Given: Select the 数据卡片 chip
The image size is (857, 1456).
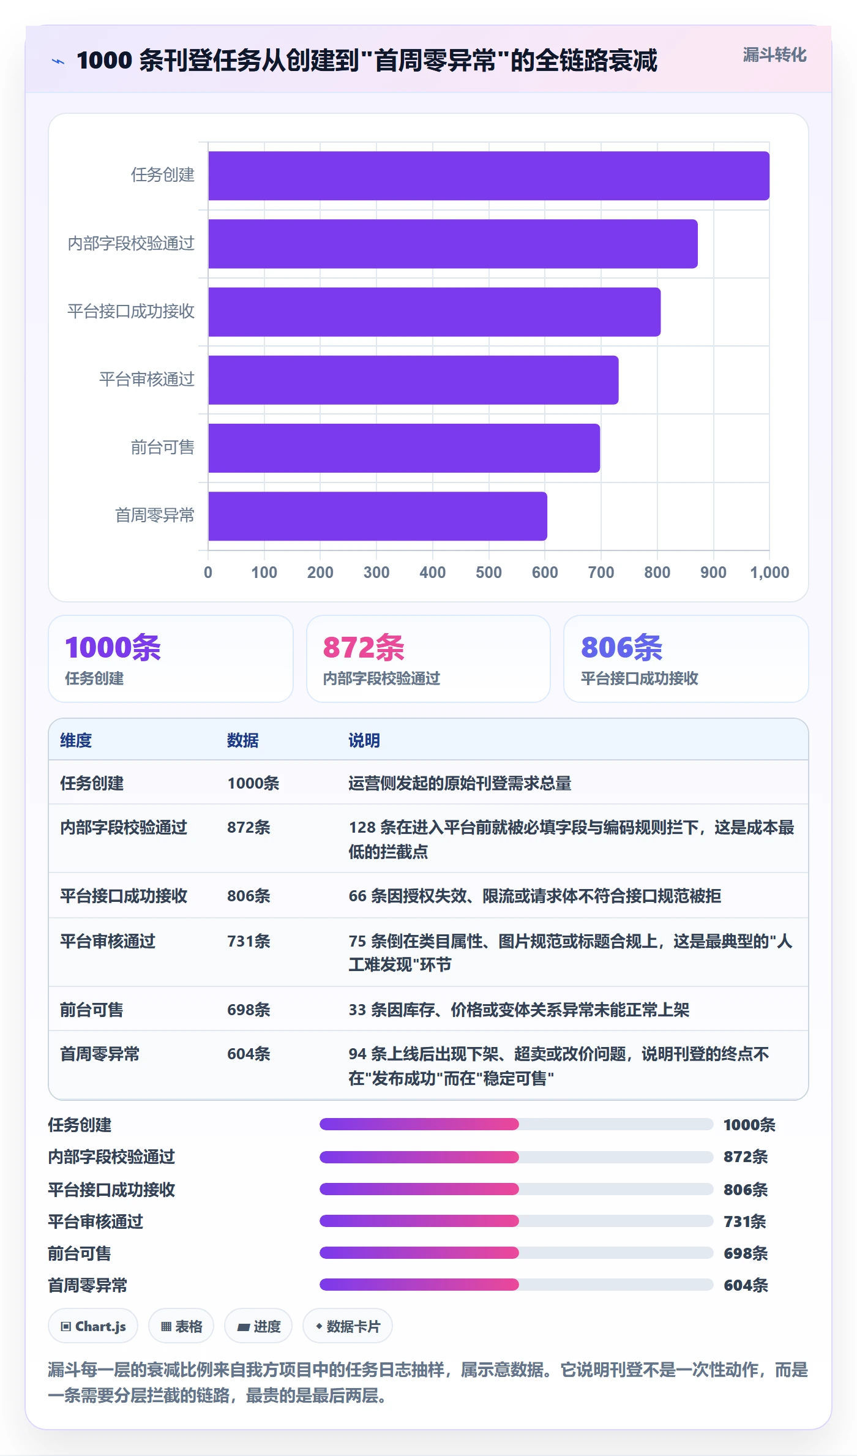Looking at the screenshot, I should tap(348, 1326).
